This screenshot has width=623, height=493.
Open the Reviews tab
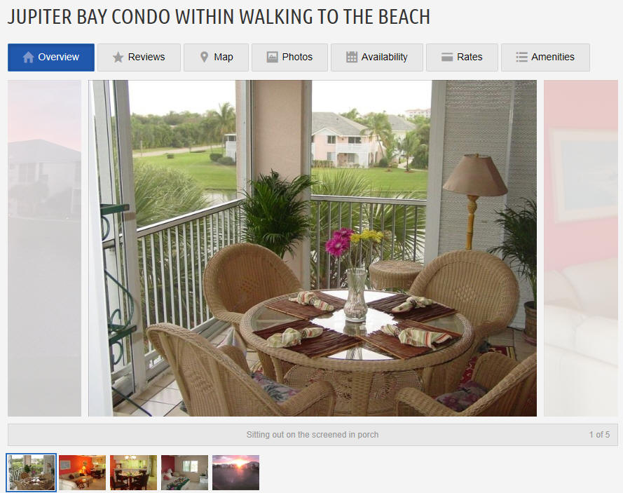coord(139,58)
